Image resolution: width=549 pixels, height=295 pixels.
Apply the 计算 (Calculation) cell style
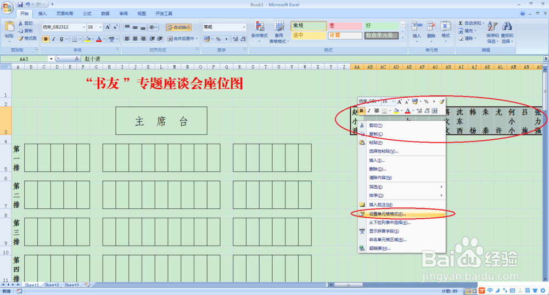click(x=345, y=35)
